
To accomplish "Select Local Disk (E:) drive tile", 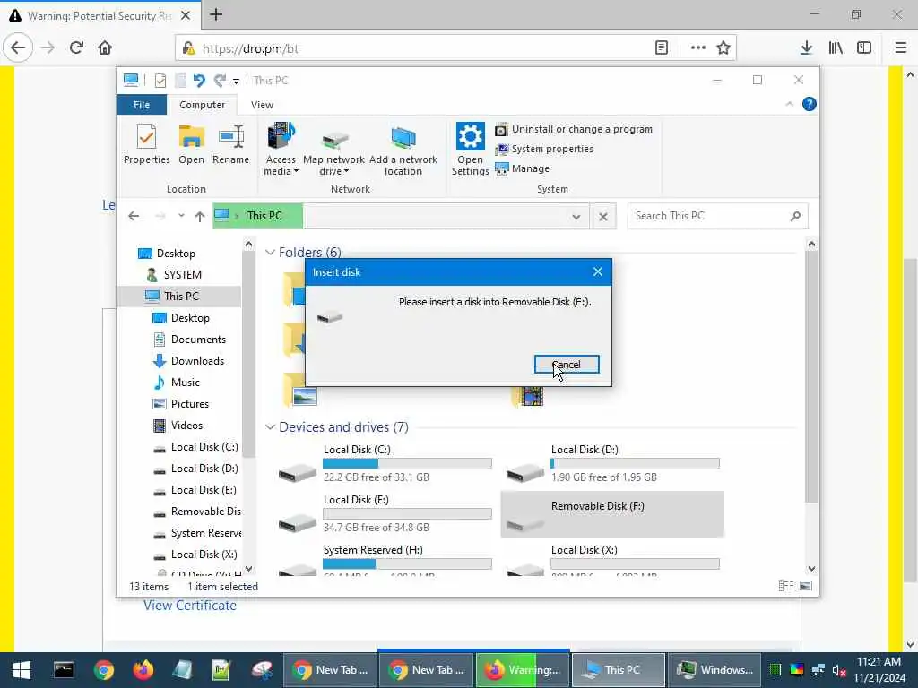I will click(385, 515).
